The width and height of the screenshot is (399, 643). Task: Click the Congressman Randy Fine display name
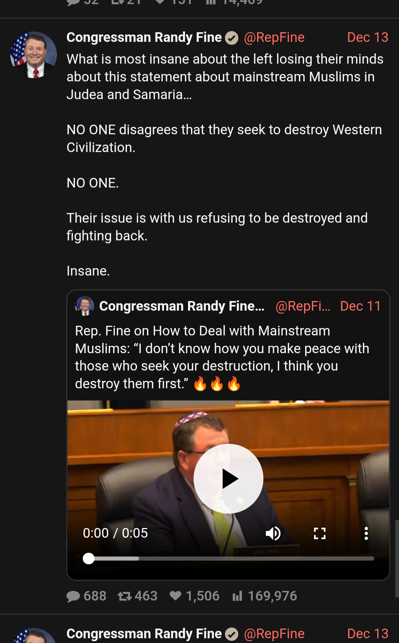[x=144, y=37]
